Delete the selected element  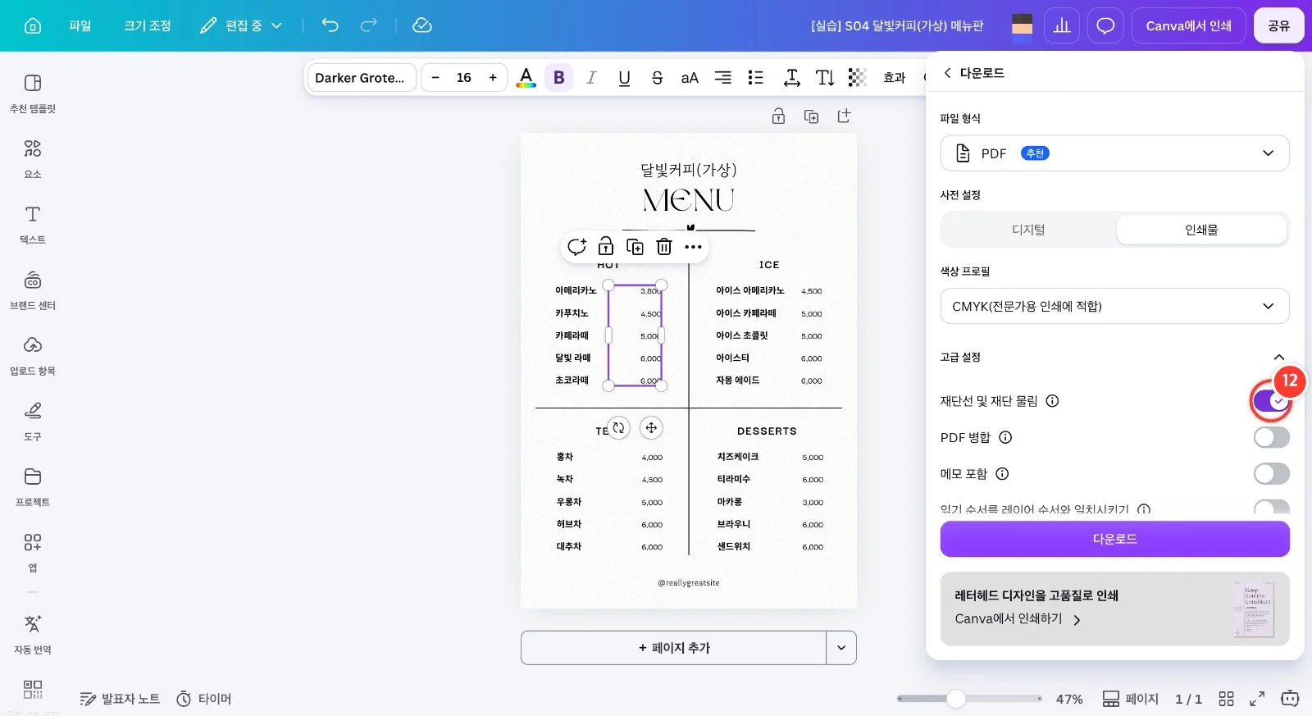click(x=664, y=247)
